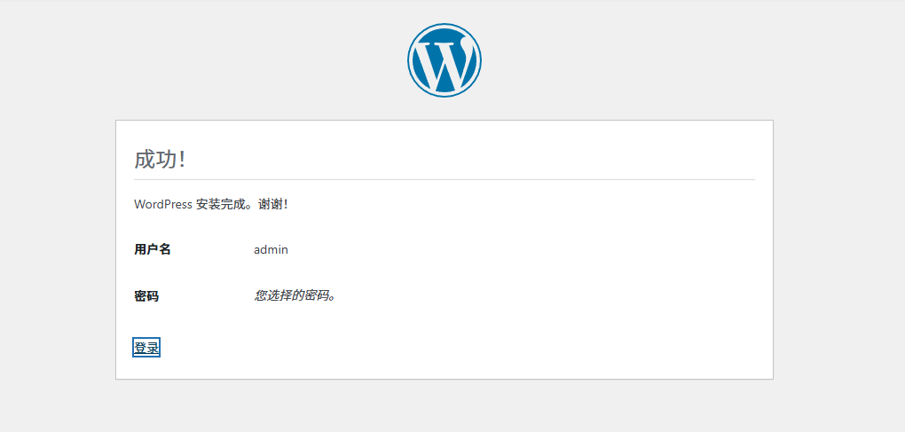Image resolution: width=905 pixels, height=432 pixels.
Task: Click the italic 您选择的密码 text
Action: [295, 295]
